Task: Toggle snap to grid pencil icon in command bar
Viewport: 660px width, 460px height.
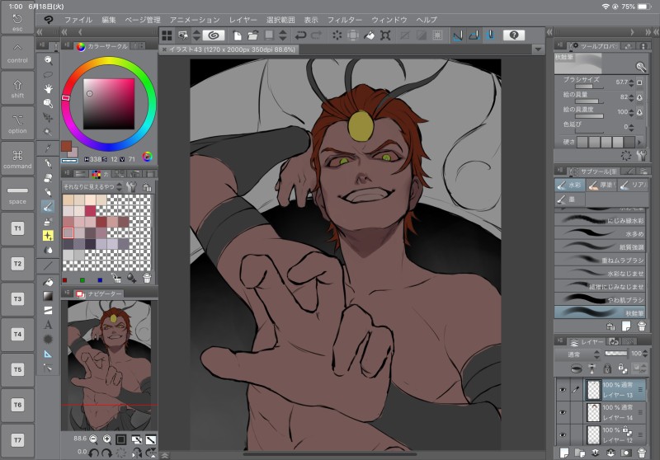Action: (x=490, y=35)
